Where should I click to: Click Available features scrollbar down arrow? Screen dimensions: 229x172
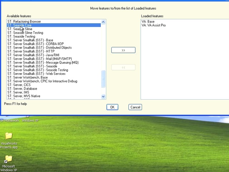tap(103, 96)
